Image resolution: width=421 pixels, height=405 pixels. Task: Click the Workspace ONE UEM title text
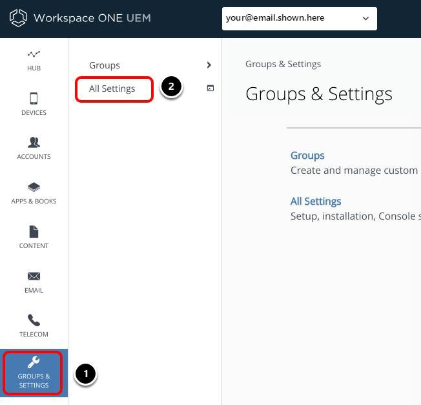tap(92, 18)
